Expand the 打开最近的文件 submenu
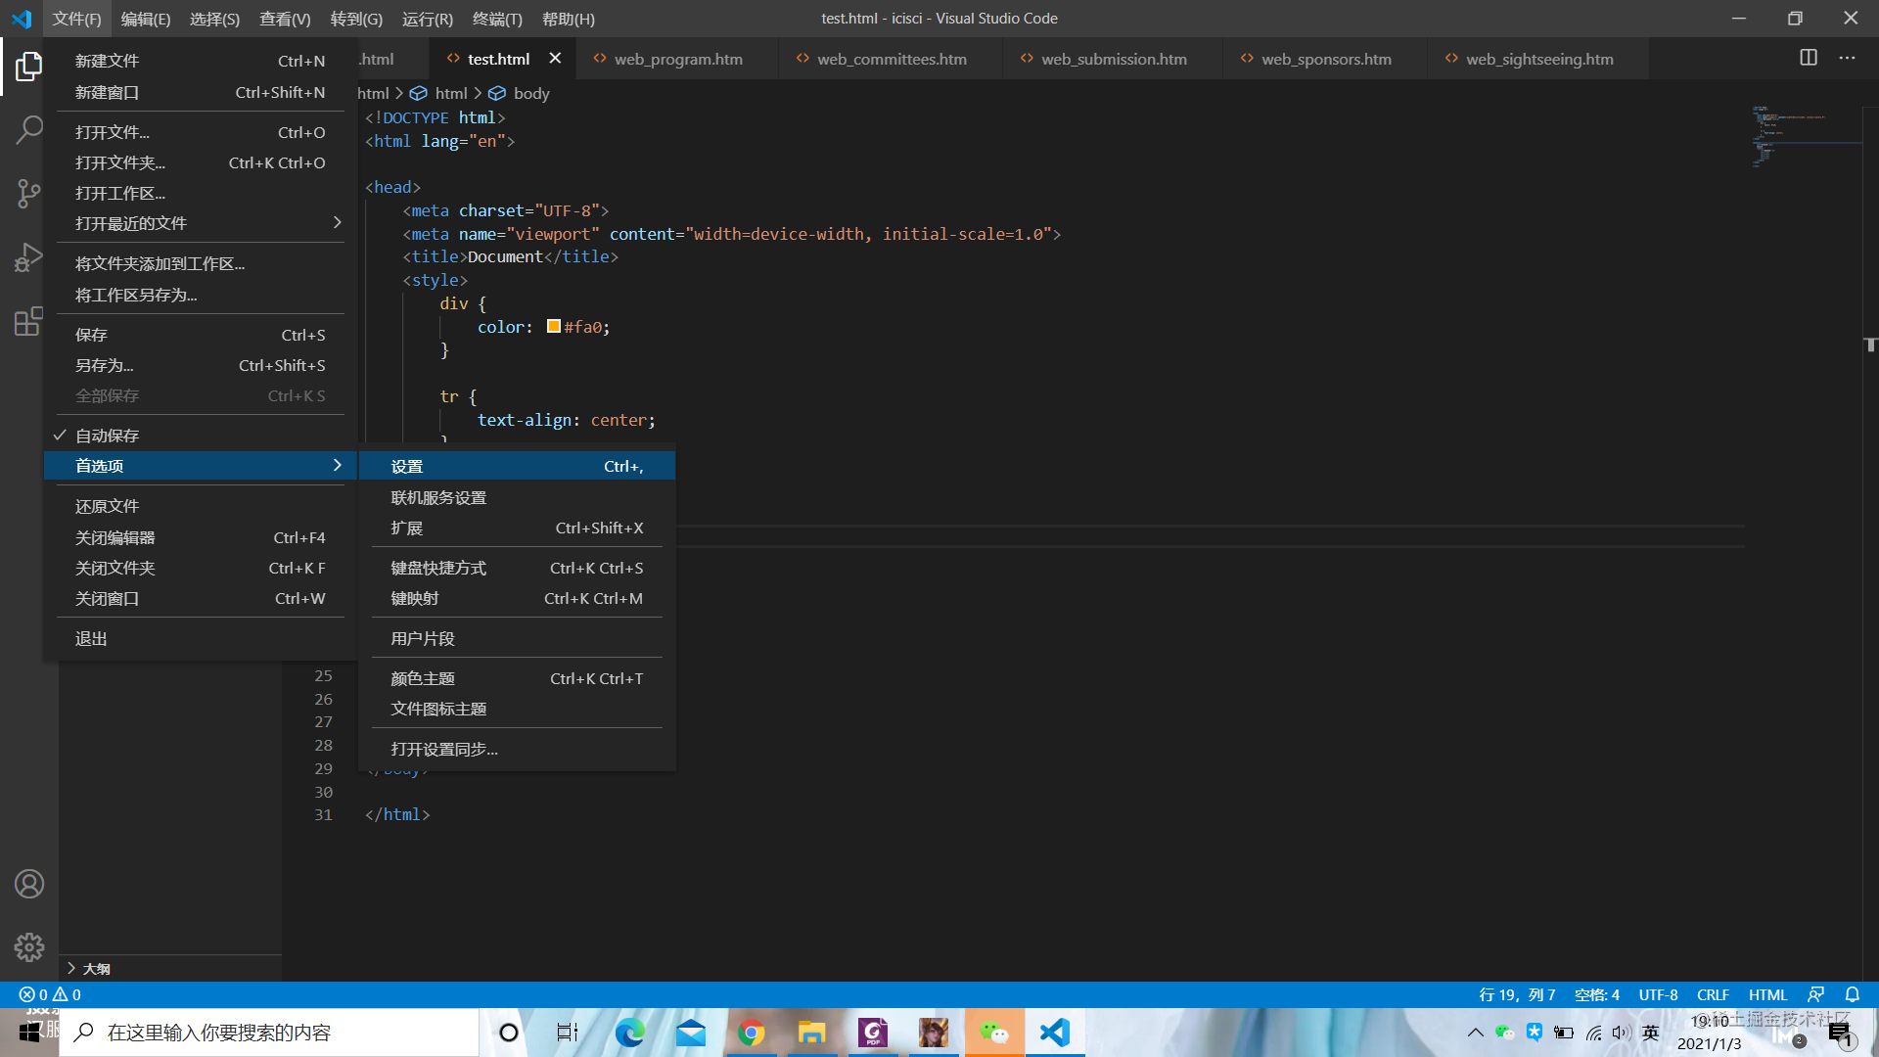This screenshot has width=1879, height=1057. tap(132, 223)
